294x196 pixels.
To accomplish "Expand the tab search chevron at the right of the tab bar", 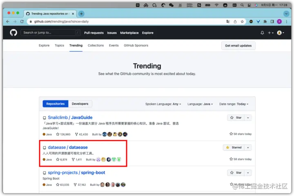I will (x=286, y=14).
